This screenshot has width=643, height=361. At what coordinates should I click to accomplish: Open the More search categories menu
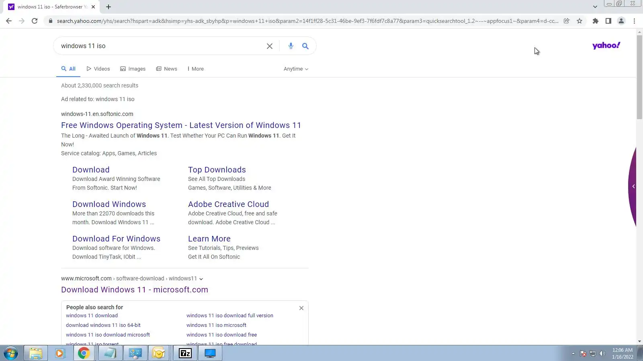196,69
